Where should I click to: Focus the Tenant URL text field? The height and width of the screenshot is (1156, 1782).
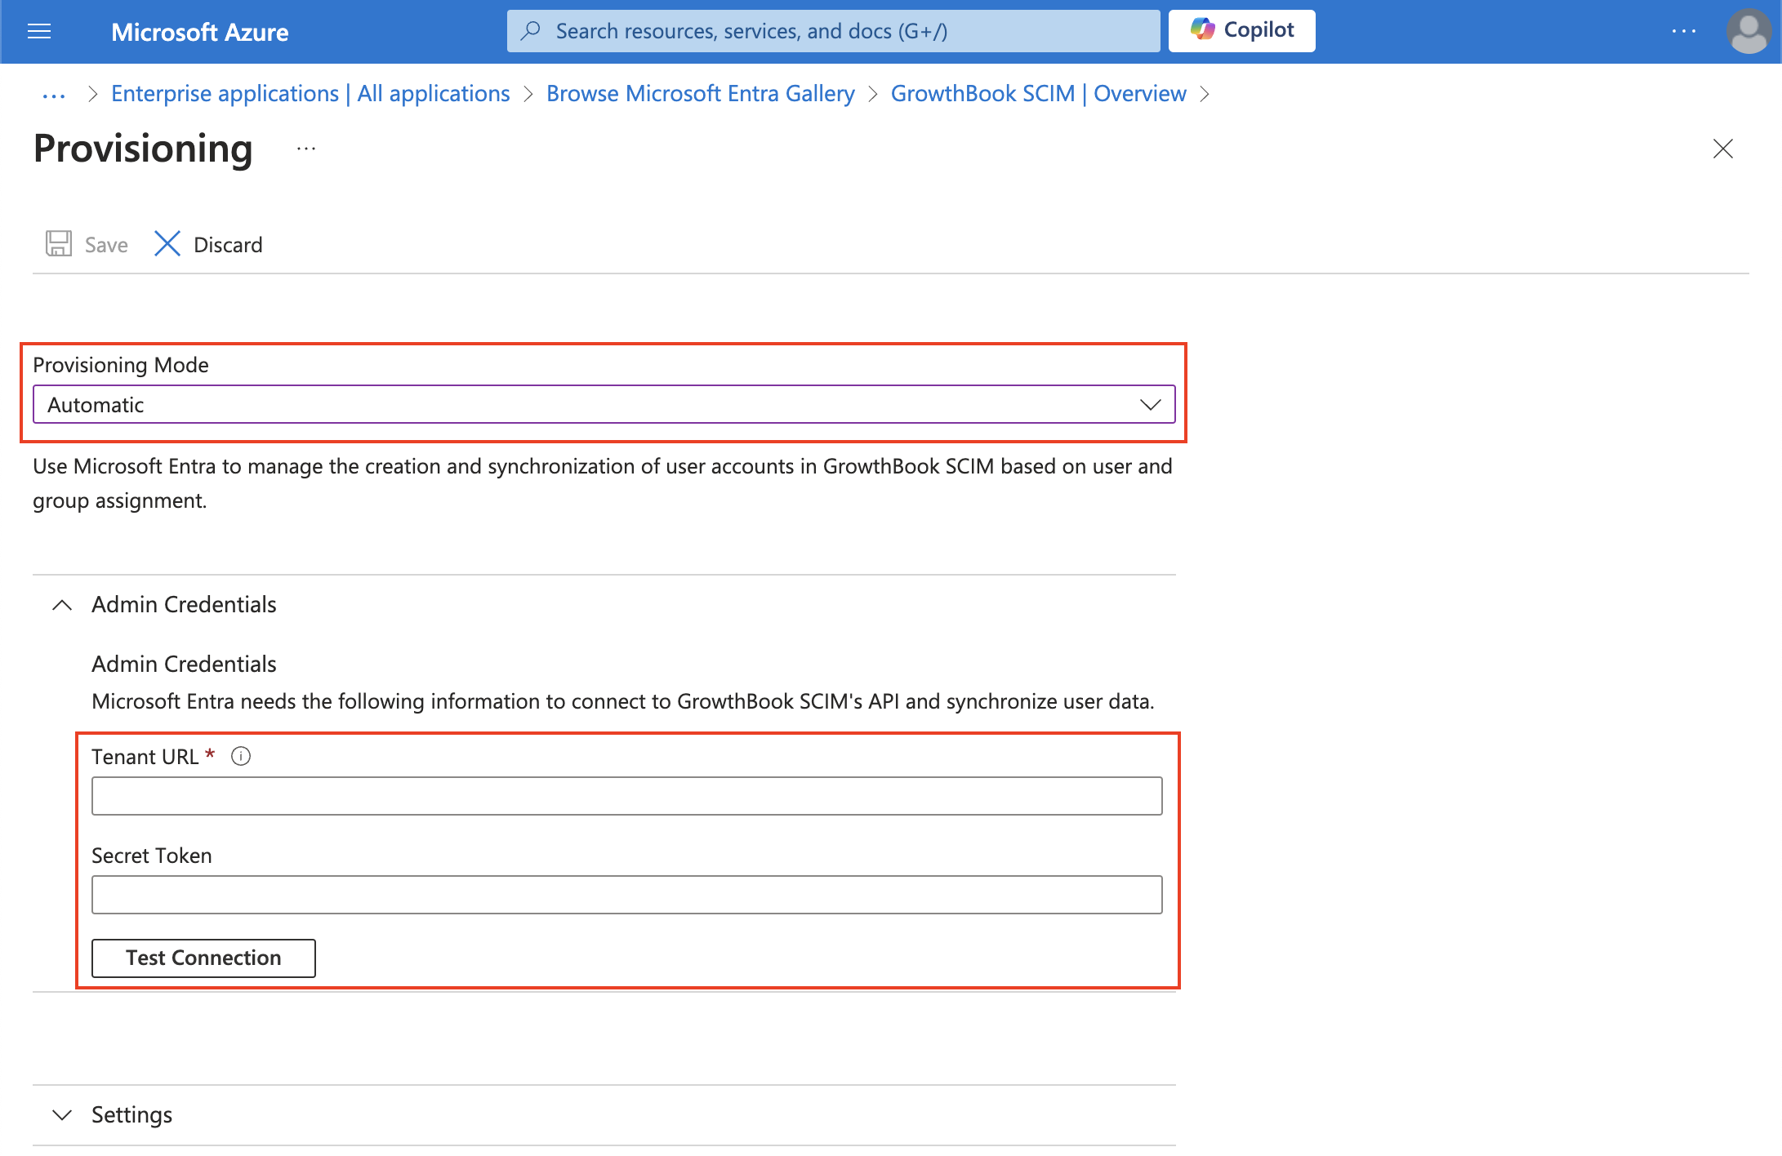[626, 796]
